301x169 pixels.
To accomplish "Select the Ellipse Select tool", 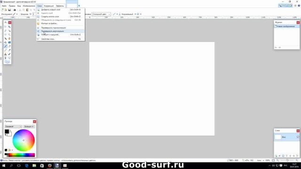I will pyautogui.click(x=5, y=34).
